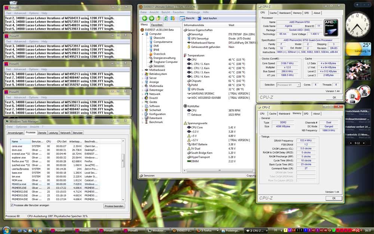The width and height of the screenshot is (374, 234).
Task: Open EVEREST U... taskbar button
Action: (x=183, y=231)
